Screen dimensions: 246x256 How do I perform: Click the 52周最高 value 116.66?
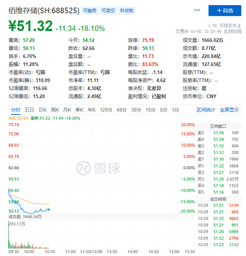40,88
